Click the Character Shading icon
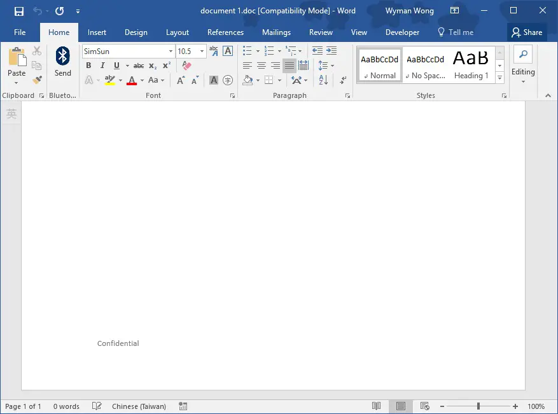The width and height of the screenshot is (558, 414). [214, 80]
